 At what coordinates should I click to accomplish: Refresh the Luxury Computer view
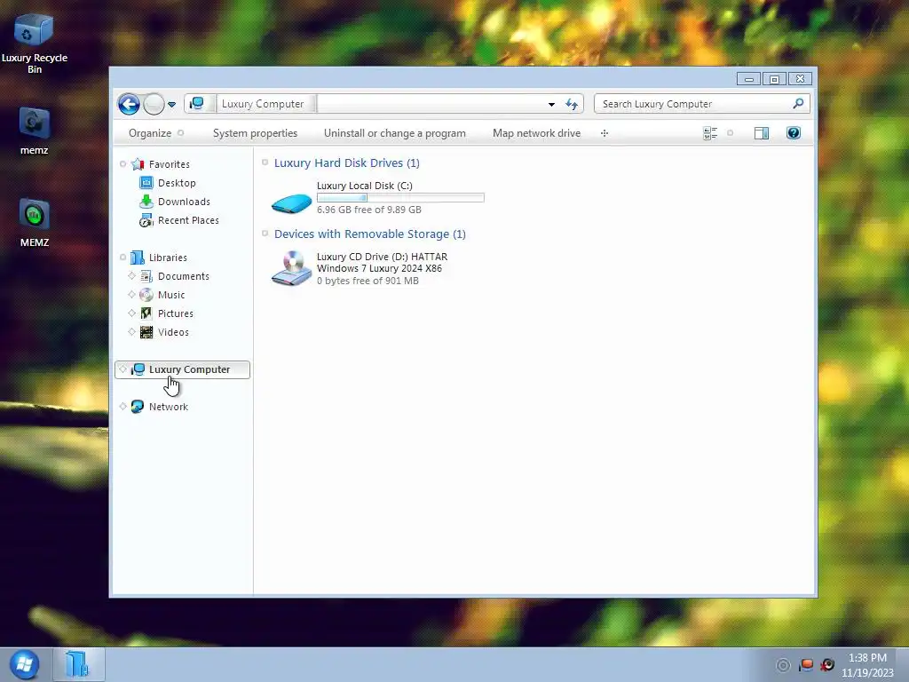pos(572,105)
